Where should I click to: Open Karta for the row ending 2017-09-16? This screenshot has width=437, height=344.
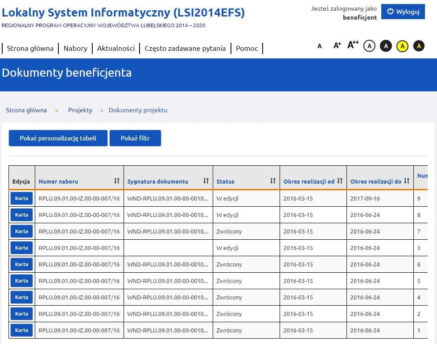[21, 199]
